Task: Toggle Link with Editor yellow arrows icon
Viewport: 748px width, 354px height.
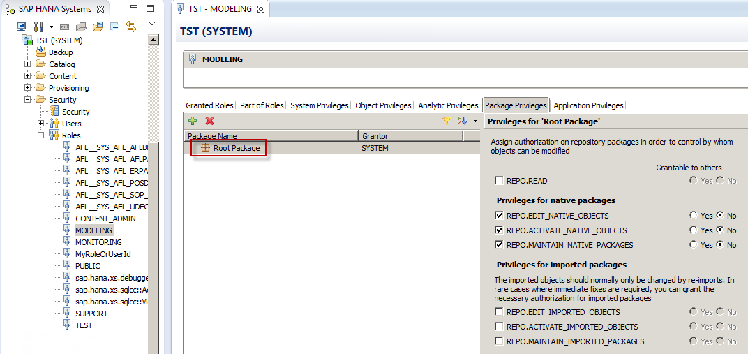Action: tap(131, 27)
